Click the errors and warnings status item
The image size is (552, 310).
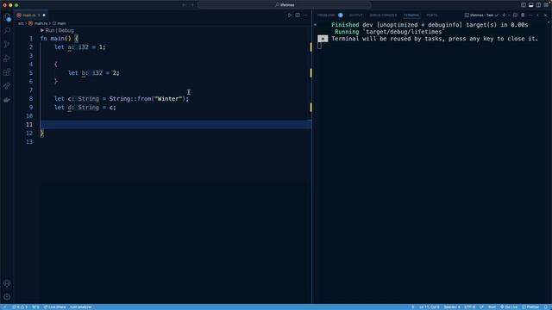pyautogui.click(x=20, y=307)
